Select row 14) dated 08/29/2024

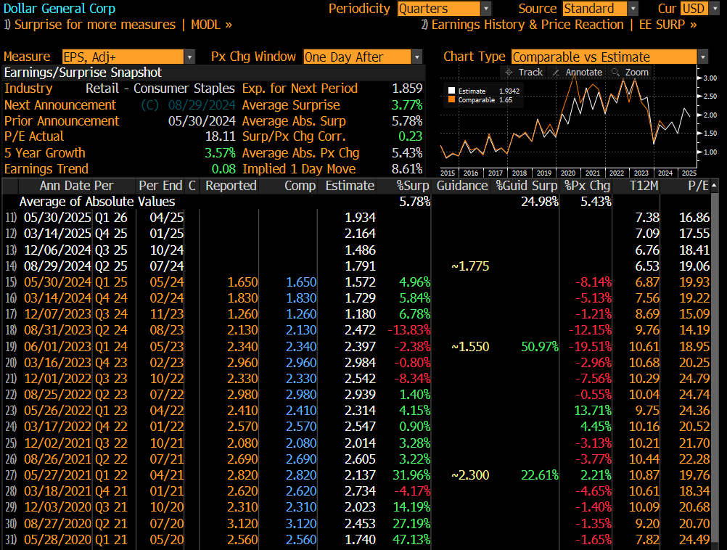[x=357, y=266]
